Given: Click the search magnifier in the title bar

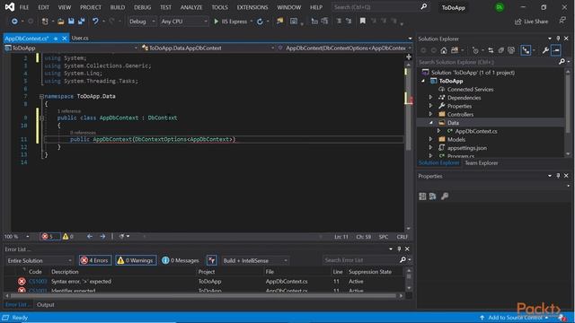Looking at the screenshot, I should point(423,7).
